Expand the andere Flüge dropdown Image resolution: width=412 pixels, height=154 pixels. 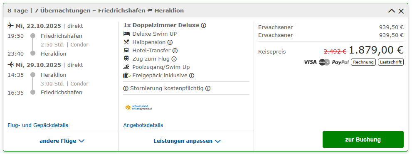click(62, 141)
